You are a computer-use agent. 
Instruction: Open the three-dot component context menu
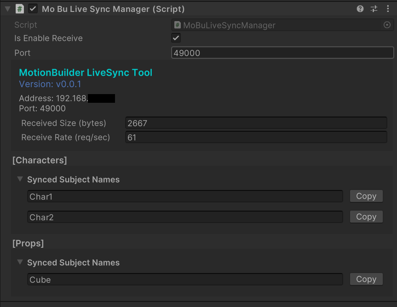click(x=388, y=8)
